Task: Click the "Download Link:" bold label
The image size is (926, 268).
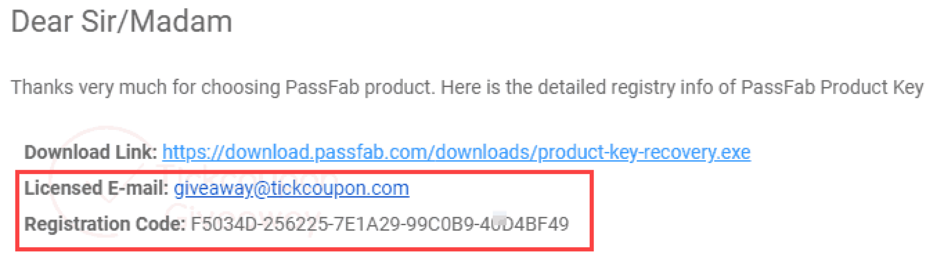Action: tap(90, 152)
